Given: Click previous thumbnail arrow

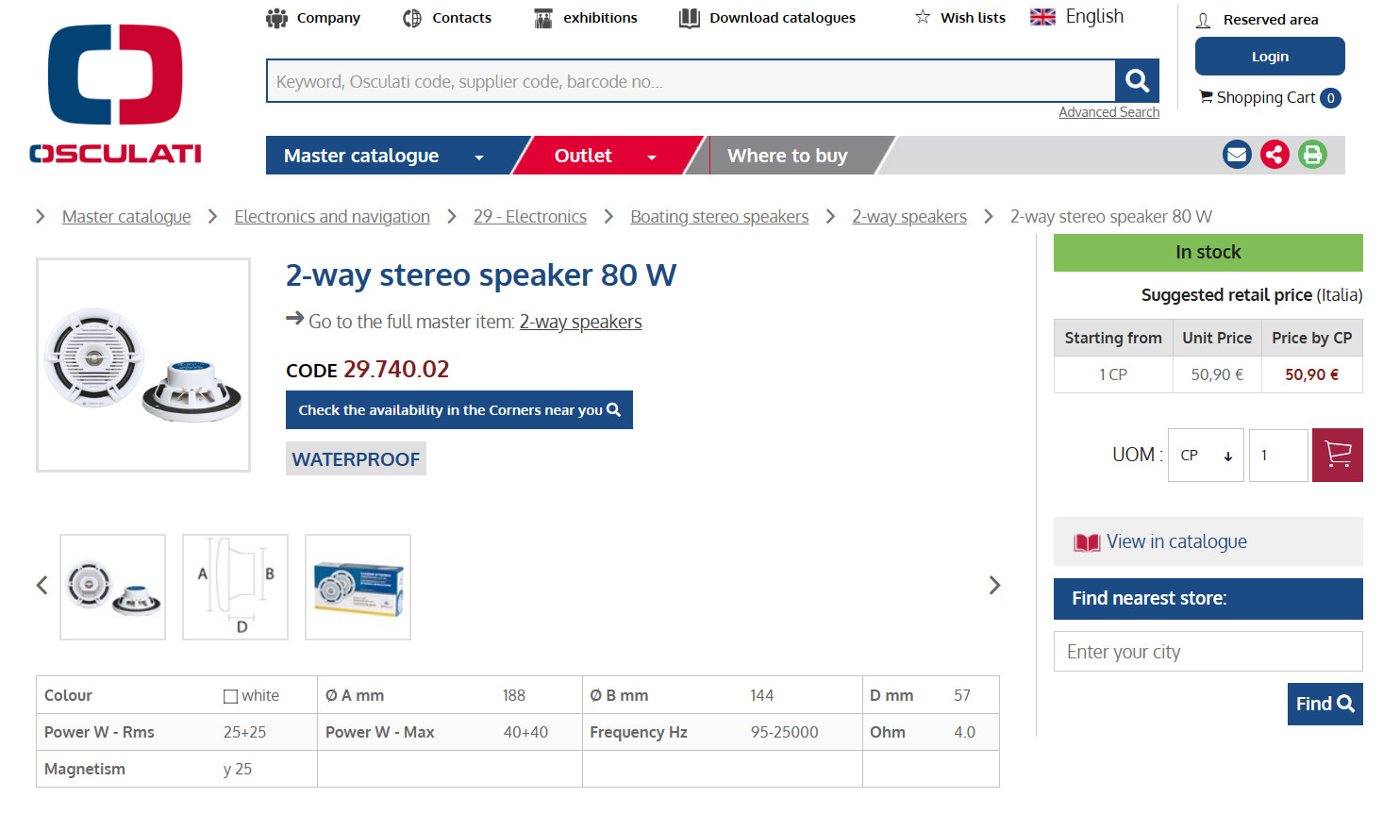Looking at the screenshot, I should (x=42, y=586).
